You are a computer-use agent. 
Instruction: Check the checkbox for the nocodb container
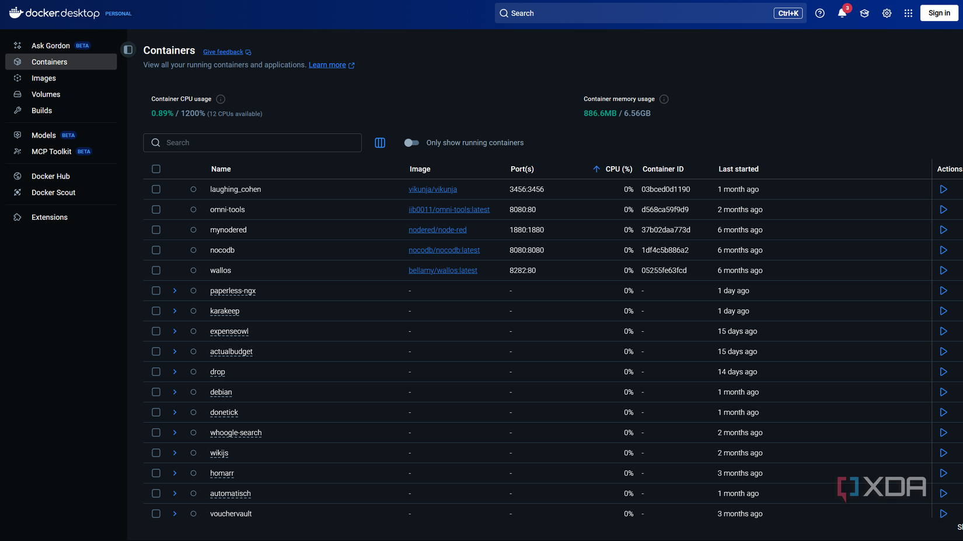(156, 250)
